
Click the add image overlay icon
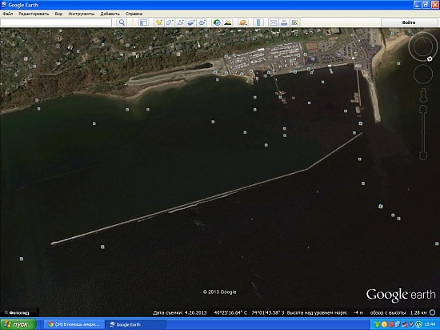click(191, 22)
